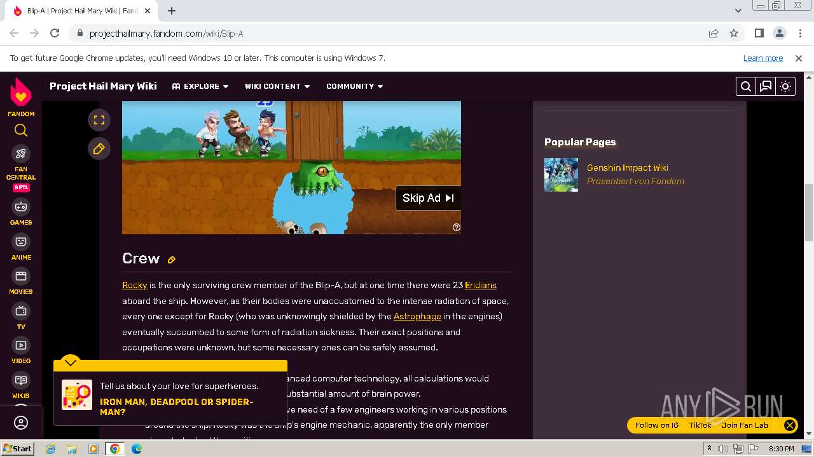Click Follow on IG button
The image size is (814, 457).
[x=657, y=425]
